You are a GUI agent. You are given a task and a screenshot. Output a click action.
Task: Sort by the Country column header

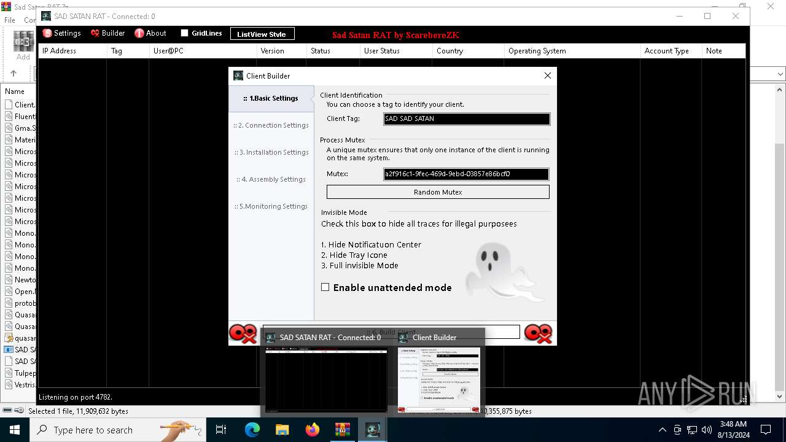(468, 51)
